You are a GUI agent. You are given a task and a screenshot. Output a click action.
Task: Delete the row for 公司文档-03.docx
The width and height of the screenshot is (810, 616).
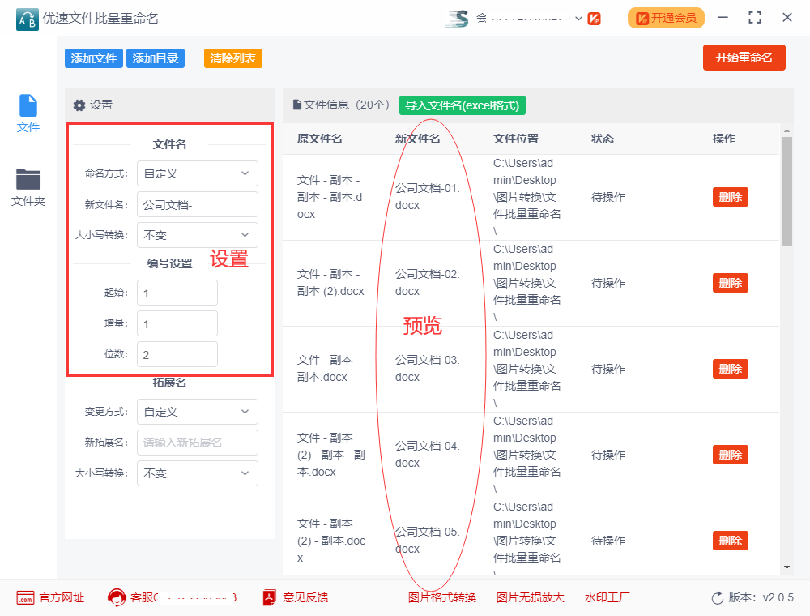pos(731,369)
